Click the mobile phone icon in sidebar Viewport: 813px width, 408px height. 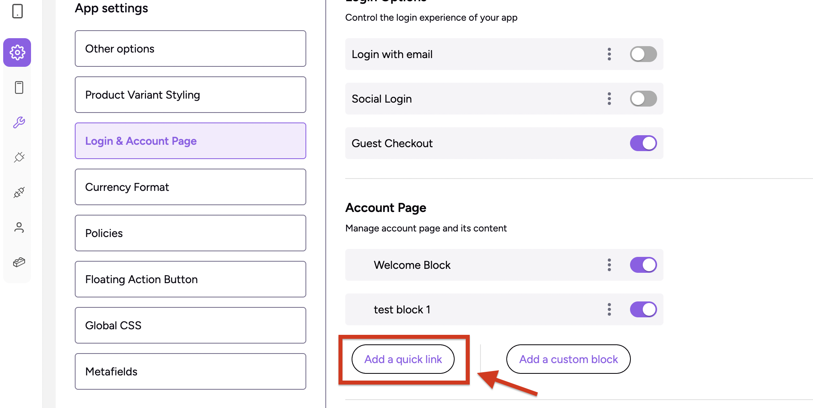(x=19, y=87)
